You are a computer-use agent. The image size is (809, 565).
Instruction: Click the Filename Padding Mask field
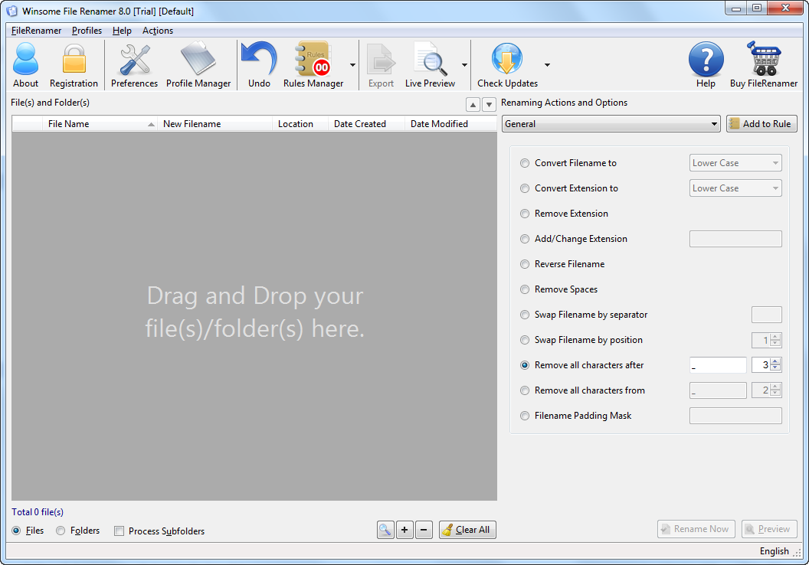[x=735, y=416]
